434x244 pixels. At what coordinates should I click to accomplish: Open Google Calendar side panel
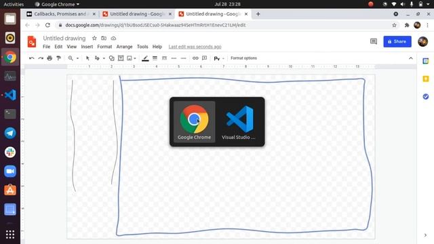tap(426, 61)
